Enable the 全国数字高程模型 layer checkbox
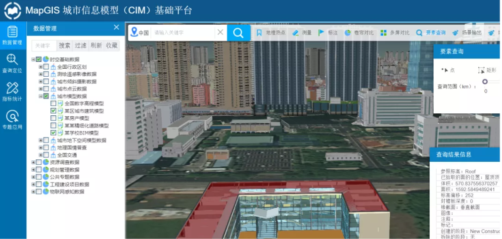502x239 pixels. 53,104
